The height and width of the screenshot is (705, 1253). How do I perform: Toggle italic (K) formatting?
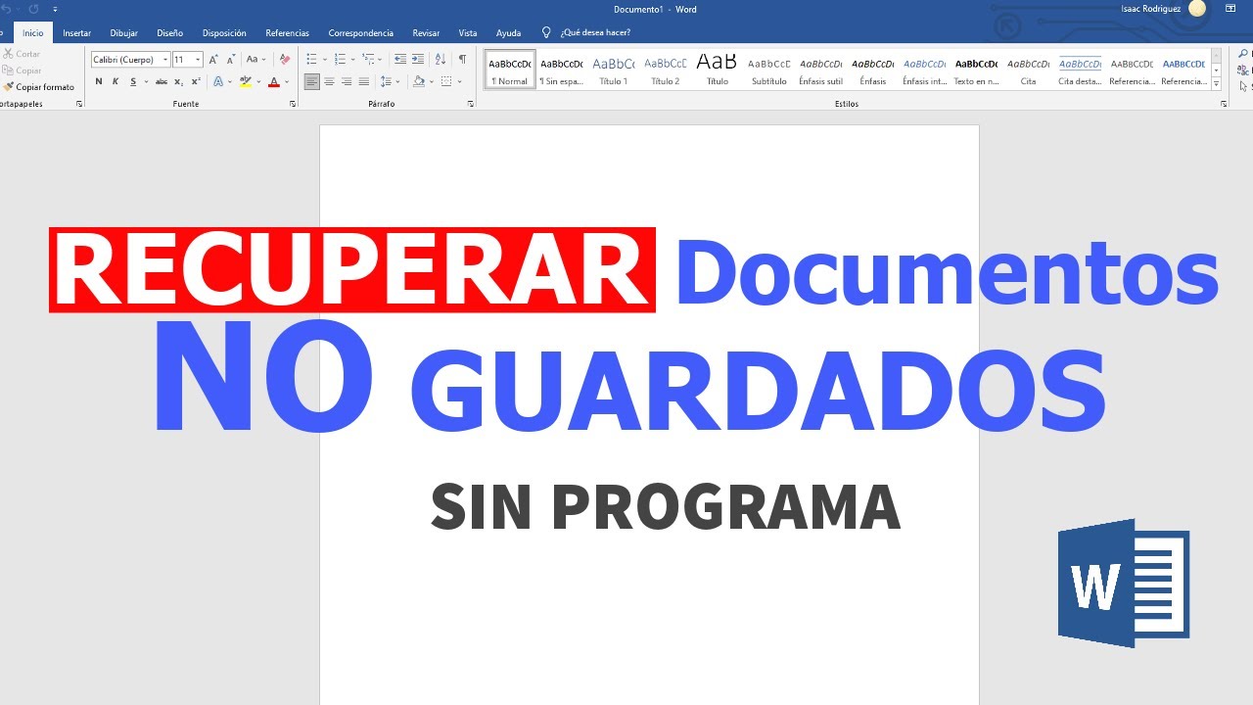coord(116,82)
